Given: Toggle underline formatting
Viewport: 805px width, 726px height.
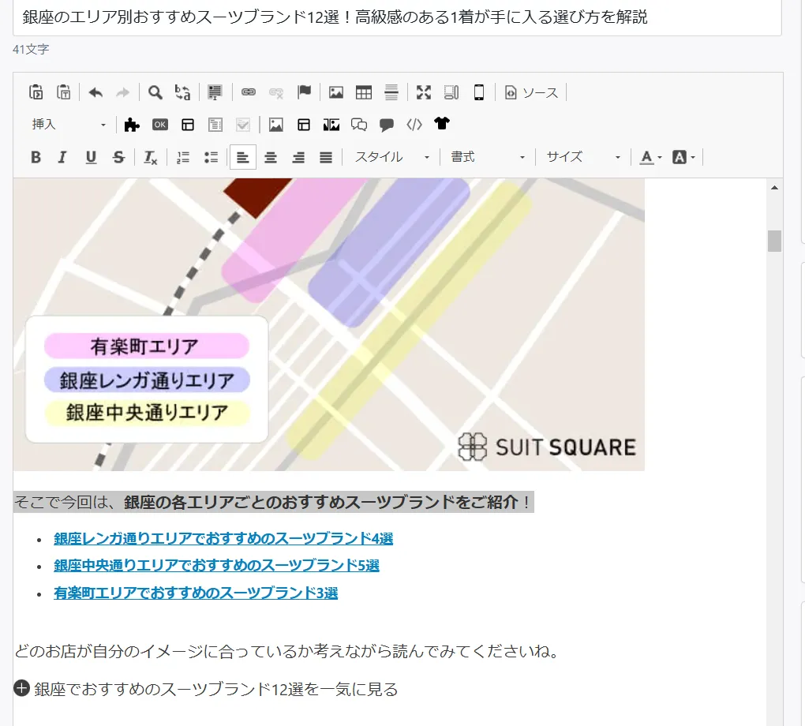Looking at the screenshot, I should 91,157.
